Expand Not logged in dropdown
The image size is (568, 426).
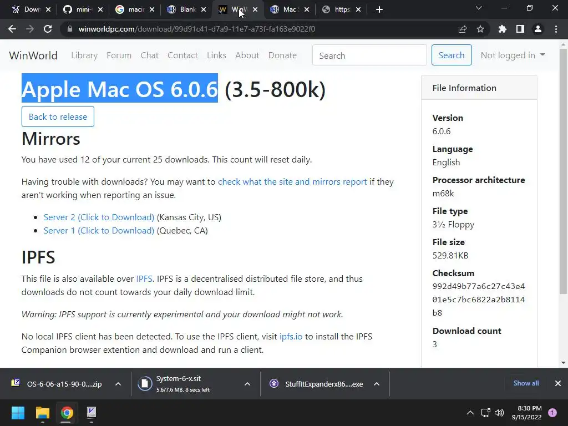513,55
